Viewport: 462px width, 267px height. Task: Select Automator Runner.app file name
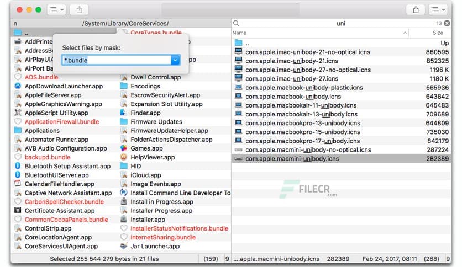(56, 140)
